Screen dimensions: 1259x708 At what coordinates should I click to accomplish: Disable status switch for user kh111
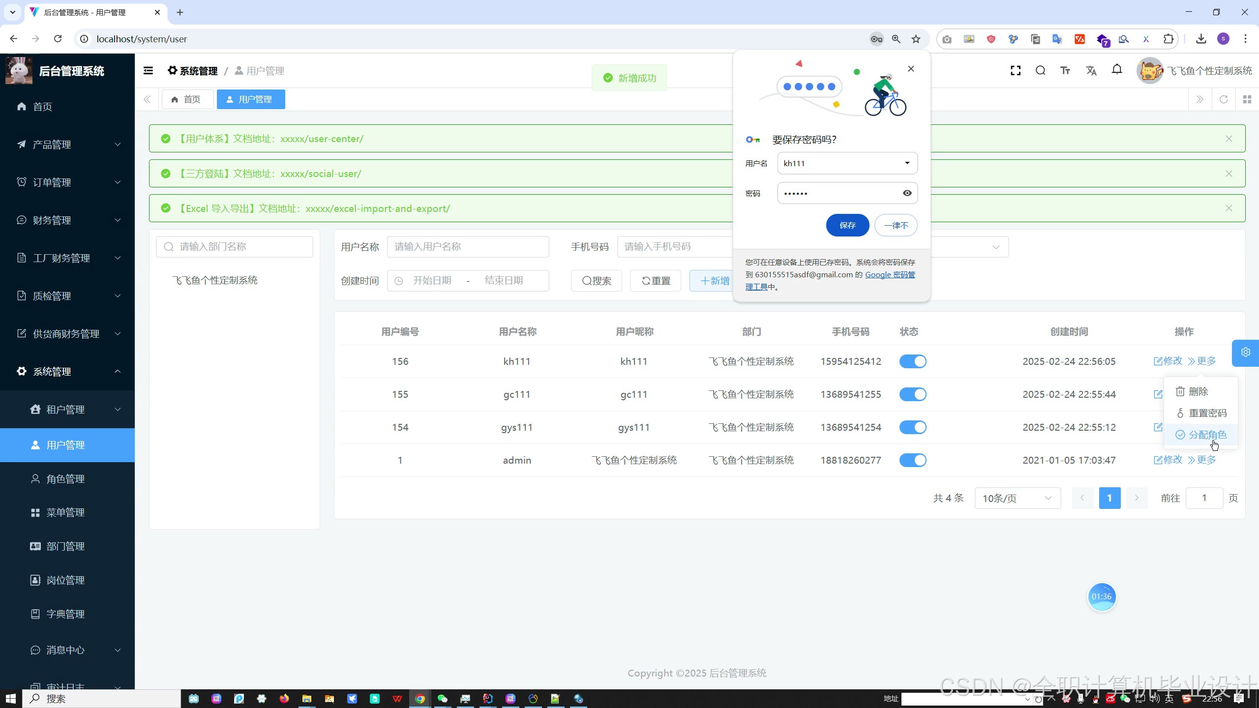pos(913,361)
